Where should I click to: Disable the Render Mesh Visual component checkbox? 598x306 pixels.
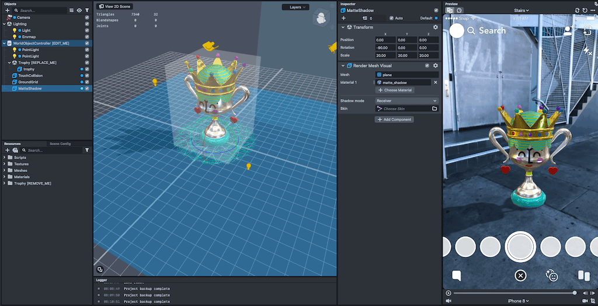(x=427, y=66)
